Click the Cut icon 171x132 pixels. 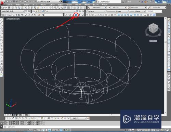click(26, 8)
